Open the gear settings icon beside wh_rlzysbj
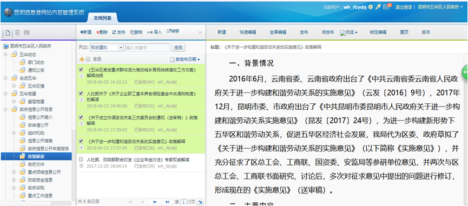Viewport: 468px width, 206px height. (371, 7)
